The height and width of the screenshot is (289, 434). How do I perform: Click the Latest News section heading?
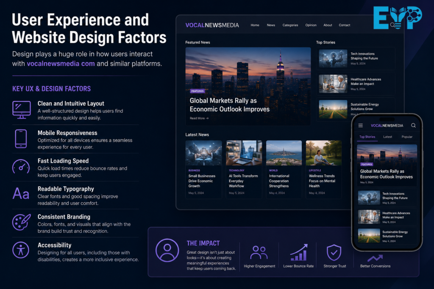(x=197, y=135)
